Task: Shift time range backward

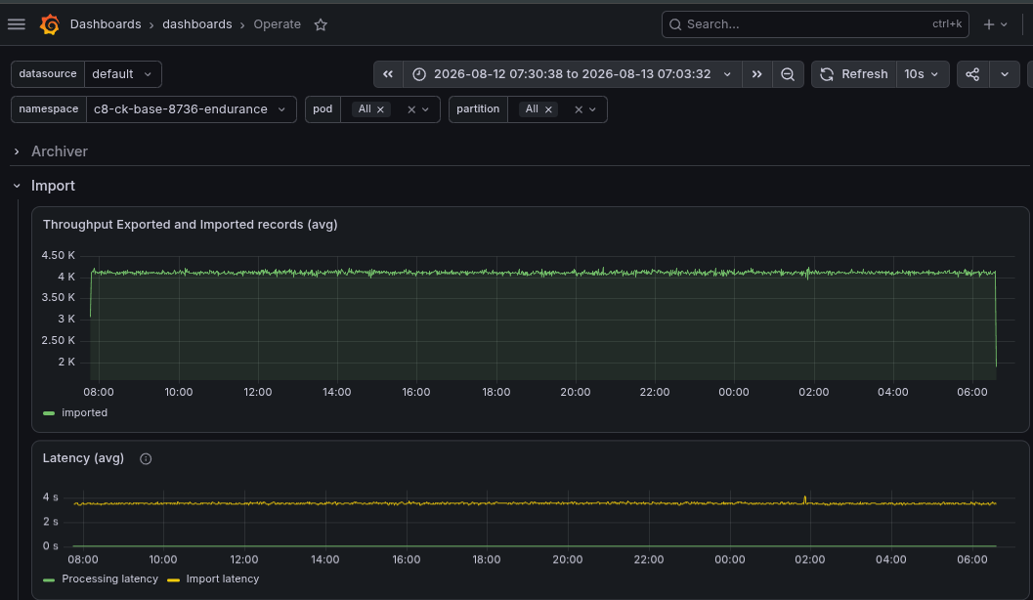Action: tap(388, 74)
